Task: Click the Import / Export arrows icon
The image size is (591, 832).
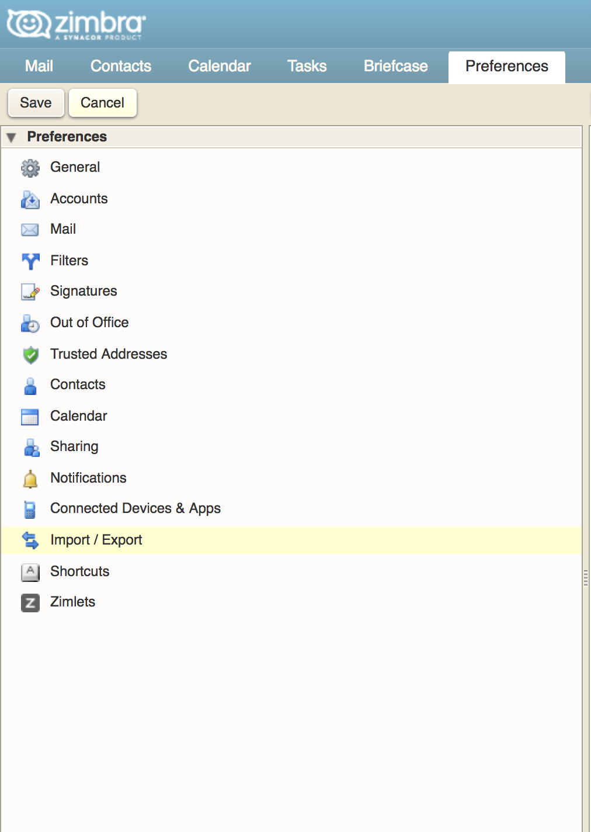Action: click(30, 540)
